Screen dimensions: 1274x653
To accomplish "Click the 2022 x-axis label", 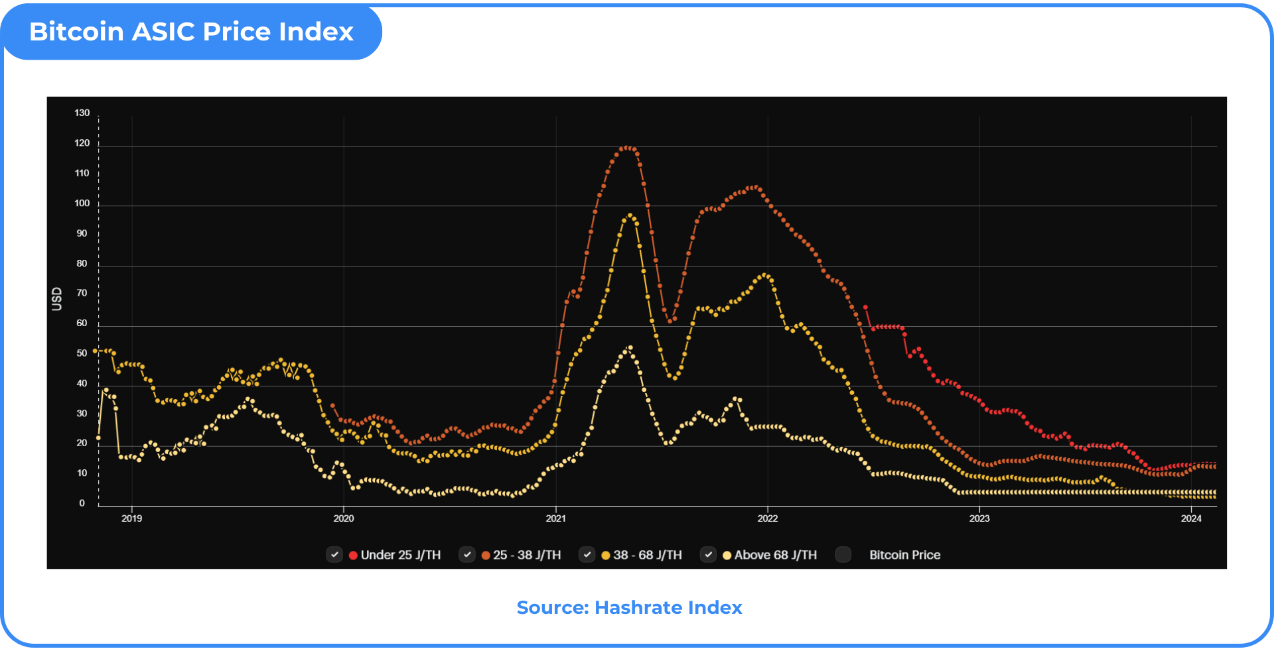I will tap(768, 518).
